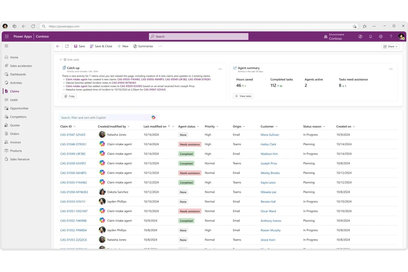Viewport: 408px width, 272px height.
Task: Go back with the browser back arrow
Action: click(24, 26)
